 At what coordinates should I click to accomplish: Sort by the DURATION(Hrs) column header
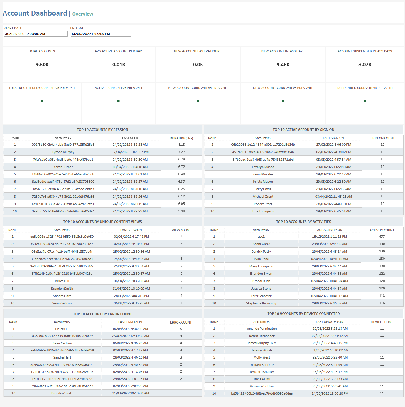[181, 138]
